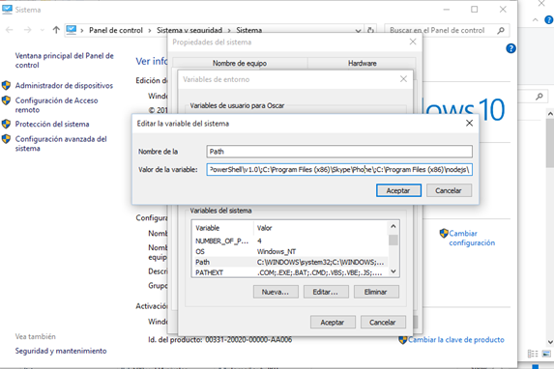Click details view icon in background window

pyautogui.click(x=533, y=354)
